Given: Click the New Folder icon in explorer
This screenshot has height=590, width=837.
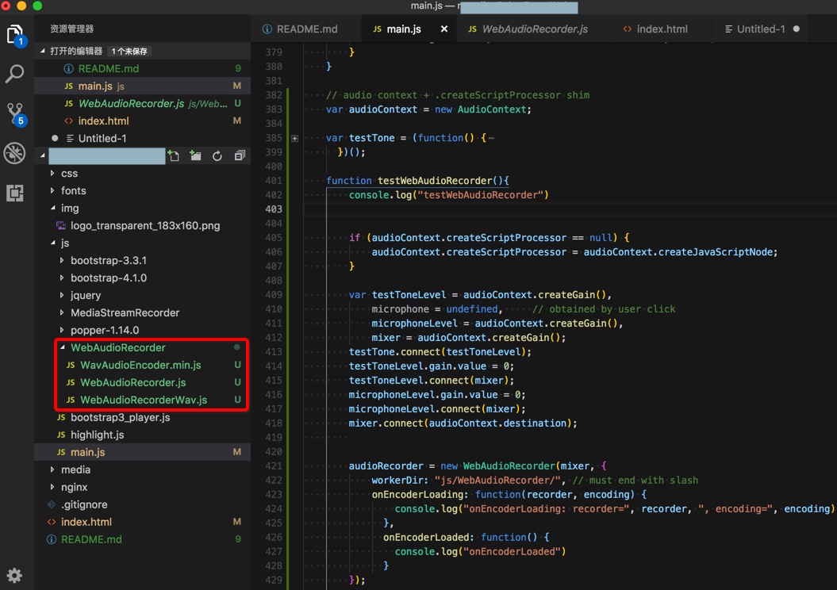Looking at the screenshot, I should [195, 156].
